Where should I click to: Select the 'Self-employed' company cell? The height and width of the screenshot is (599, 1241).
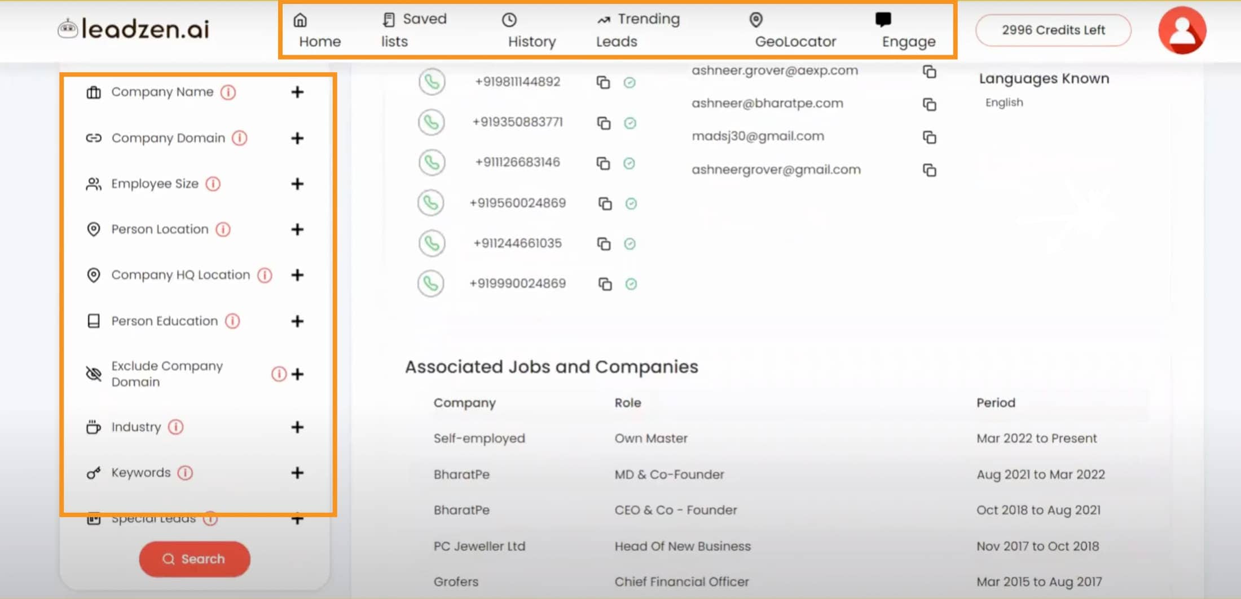pos(479,438)
